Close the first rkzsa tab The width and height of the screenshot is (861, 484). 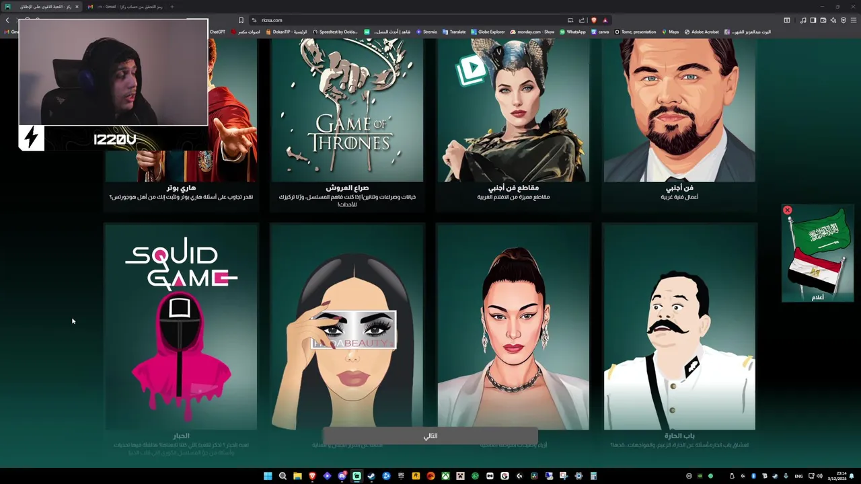click(77, 7)
